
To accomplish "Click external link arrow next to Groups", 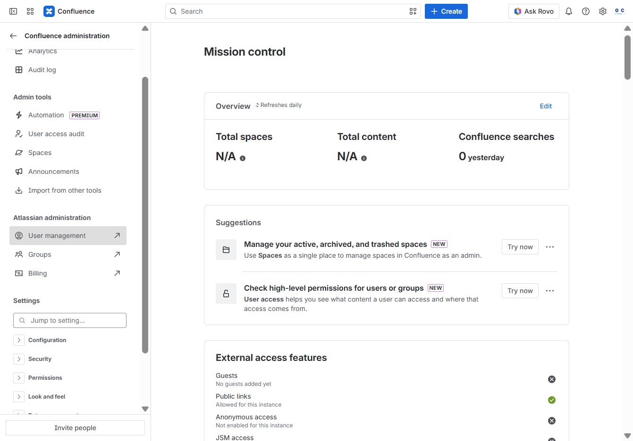I will coord(117,254).
